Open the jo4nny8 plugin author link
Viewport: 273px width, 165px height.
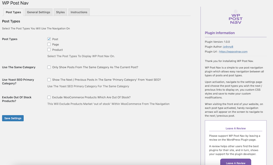tap(228, 47)
